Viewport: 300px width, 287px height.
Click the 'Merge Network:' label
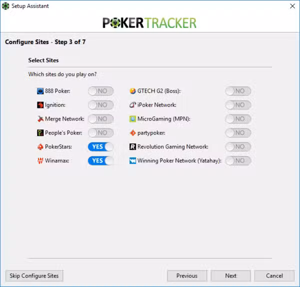click(x=64, y=119)
